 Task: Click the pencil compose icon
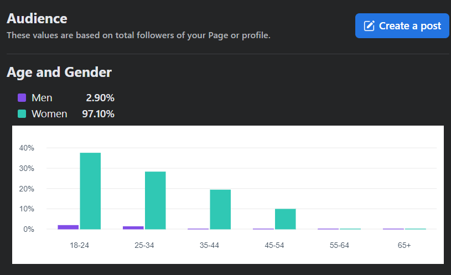[369, 26]
